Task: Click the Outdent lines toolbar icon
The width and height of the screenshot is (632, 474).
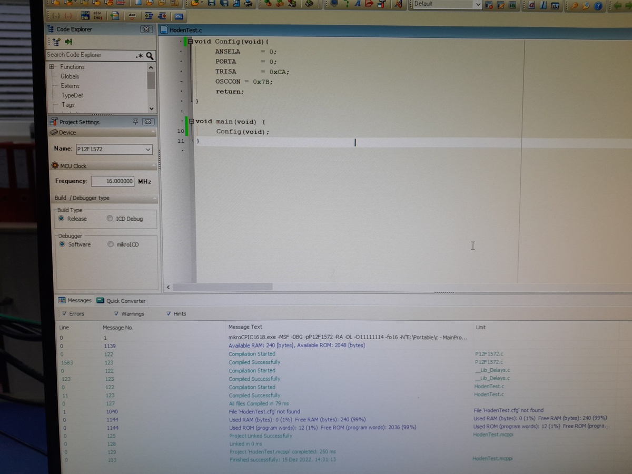Action: click(x=162, y=16)
